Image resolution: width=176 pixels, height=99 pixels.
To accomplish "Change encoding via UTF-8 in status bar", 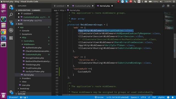I will pos(143,97).
